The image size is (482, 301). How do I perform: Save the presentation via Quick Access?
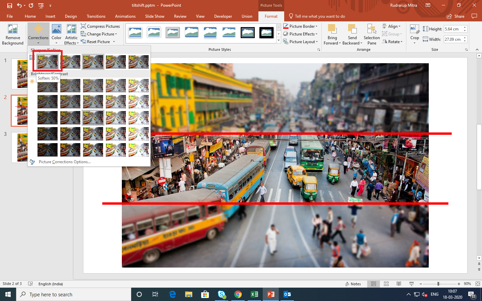(9, 5)
